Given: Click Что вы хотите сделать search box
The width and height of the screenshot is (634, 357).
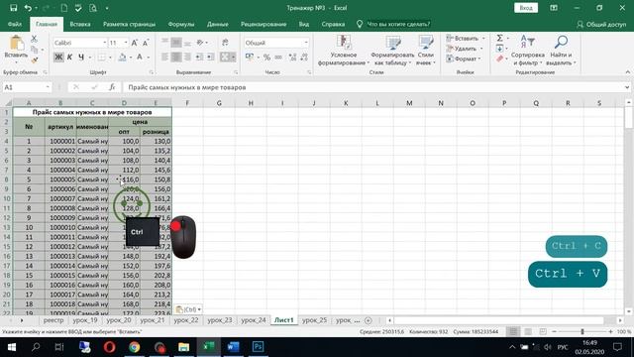Looking at the screenshot, I should [398, 24].
